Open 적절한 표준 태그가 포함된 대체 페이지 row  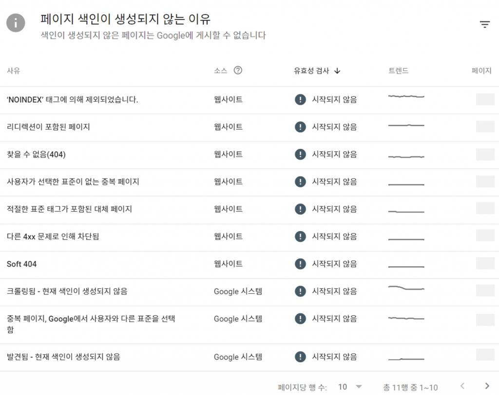click(x=69, y=209)
